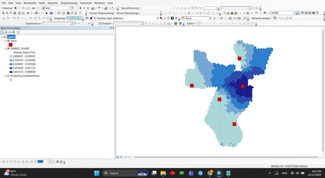
Task: Open the Customize menu
Action: coord(86,3)
